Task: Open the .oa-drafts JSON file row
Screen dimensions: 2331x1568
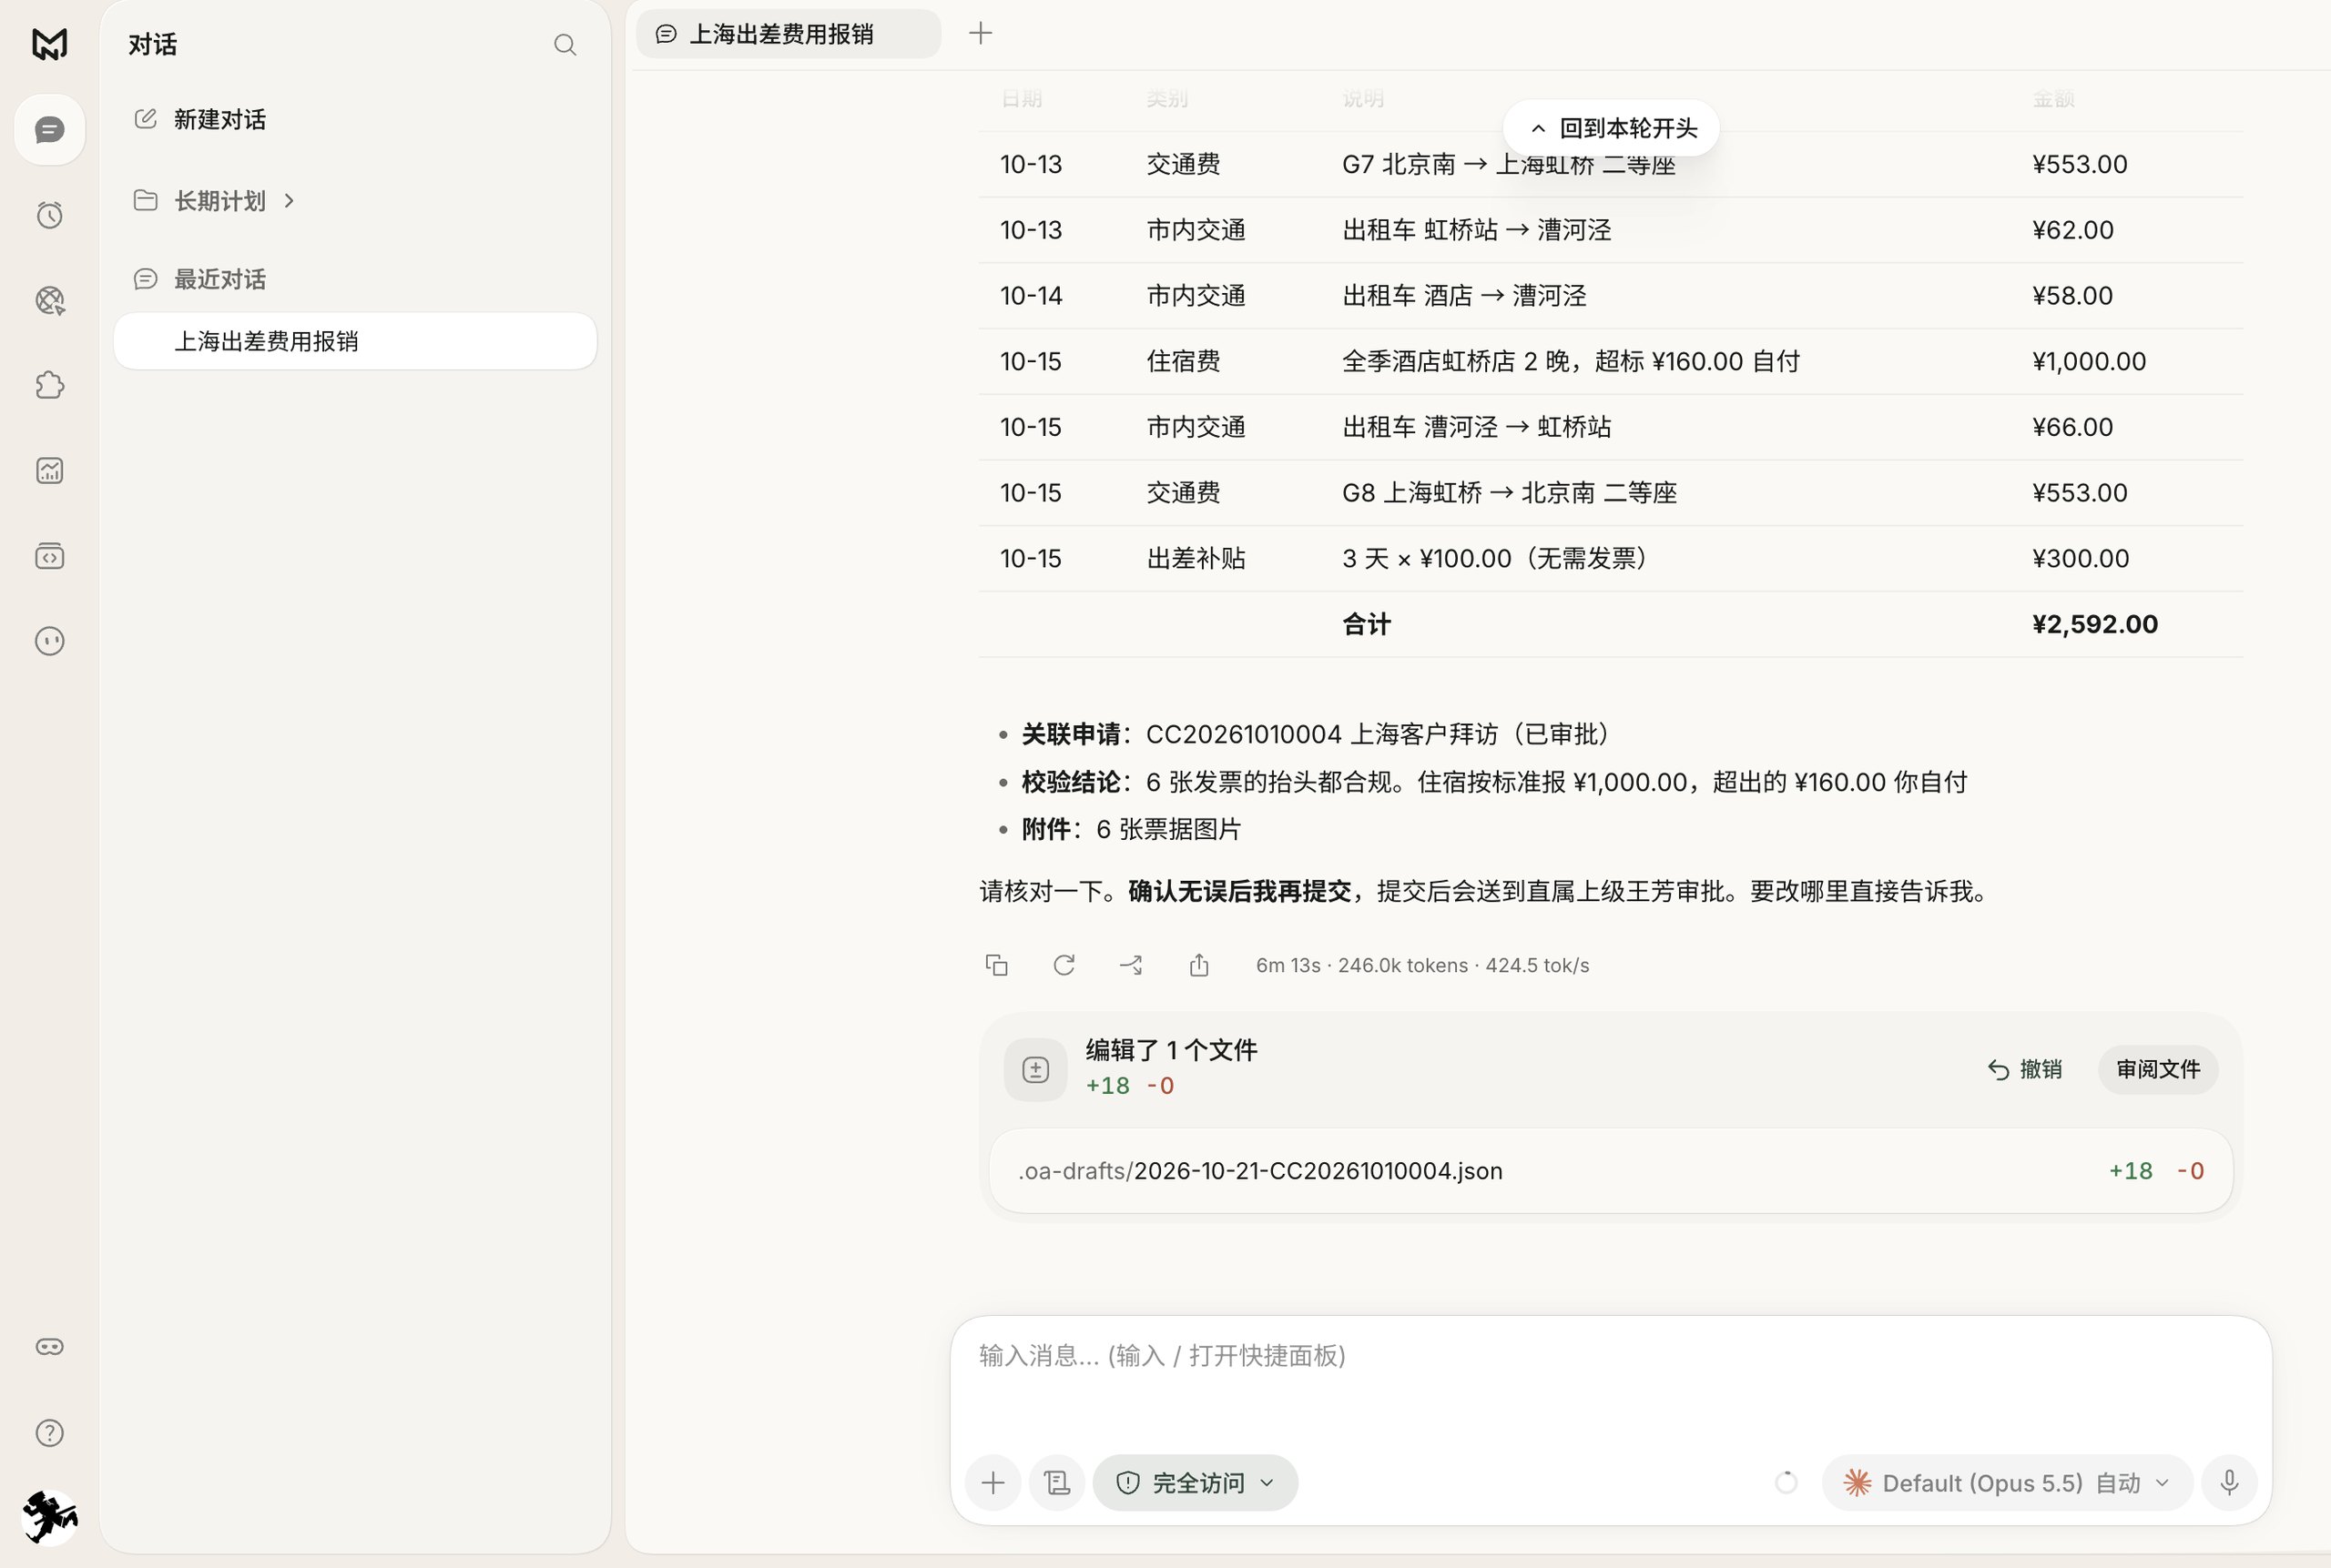Action: pos(1611,1171)
